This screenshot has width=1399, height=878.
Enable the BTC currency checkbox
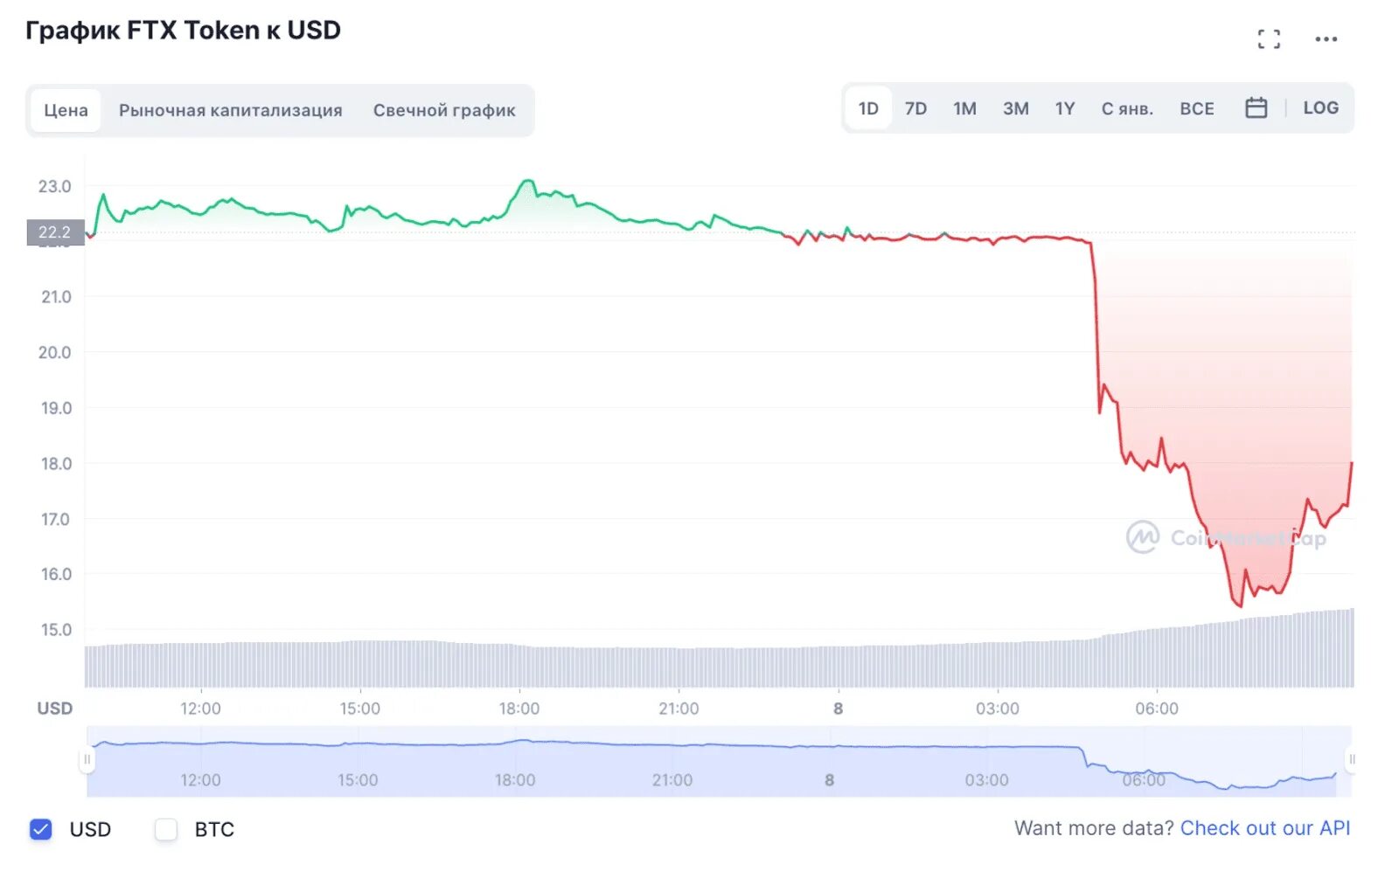coord(166,829)
